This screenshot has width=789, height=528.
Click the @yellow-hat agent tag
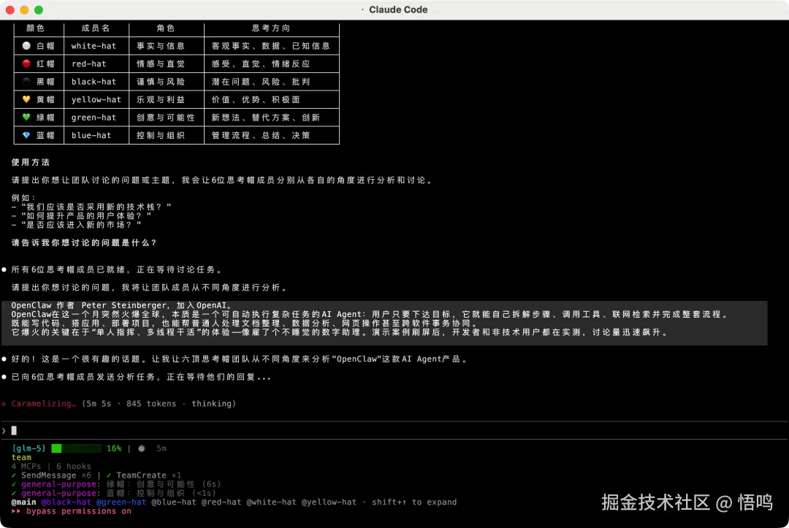pos(329,502)
